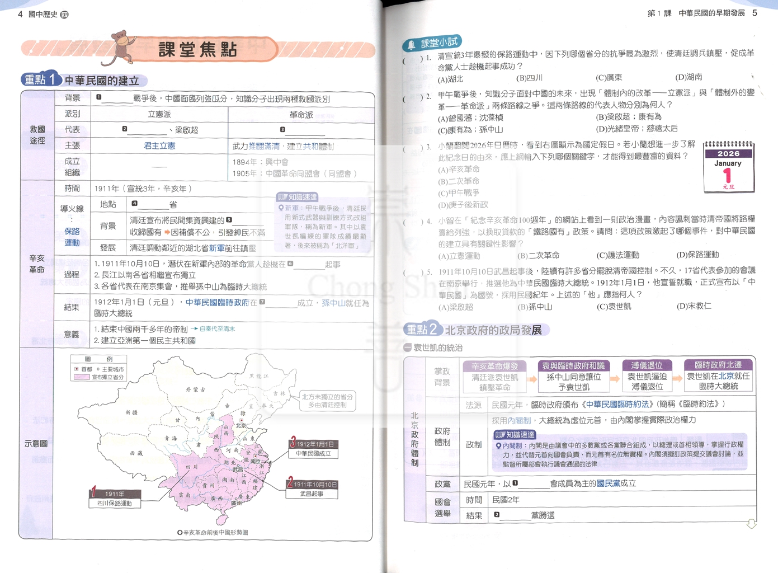778x573 pixels.
Task: Click the 救國途徑 row header
Action: [x=37, y=135]
